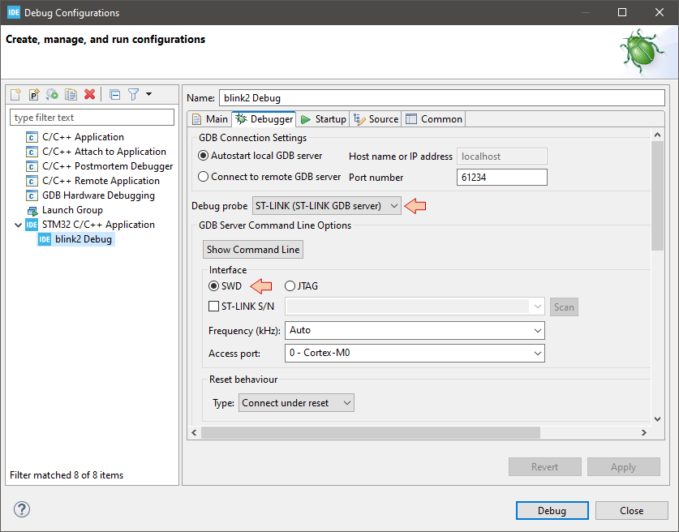This screenshot has width=679, height=532.
Task: Select Connect to remote GDB server radio
Action: (203, 177)
